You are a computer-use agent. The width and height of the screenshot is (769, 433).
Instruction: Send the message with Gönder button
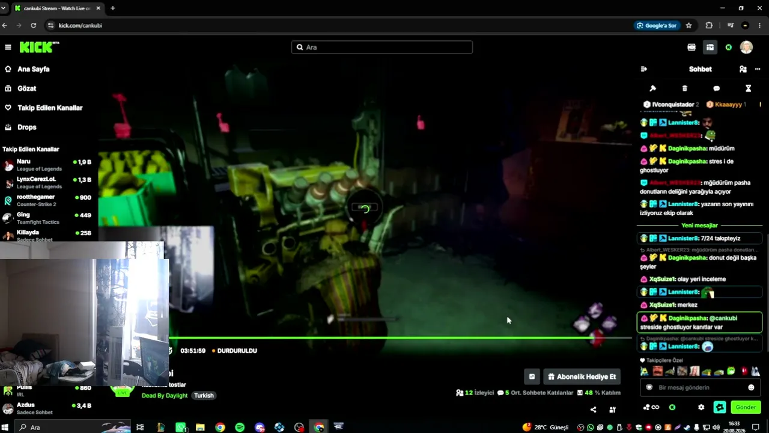tap(746, 407)
